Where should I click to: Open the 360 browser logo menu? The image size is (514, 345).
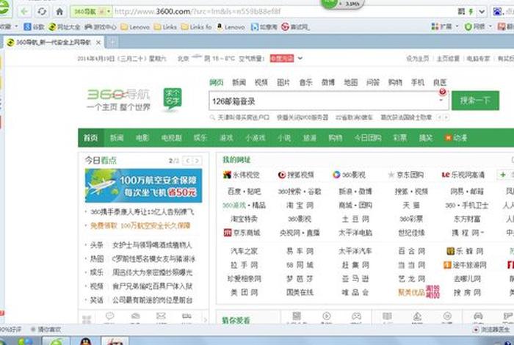4,8
